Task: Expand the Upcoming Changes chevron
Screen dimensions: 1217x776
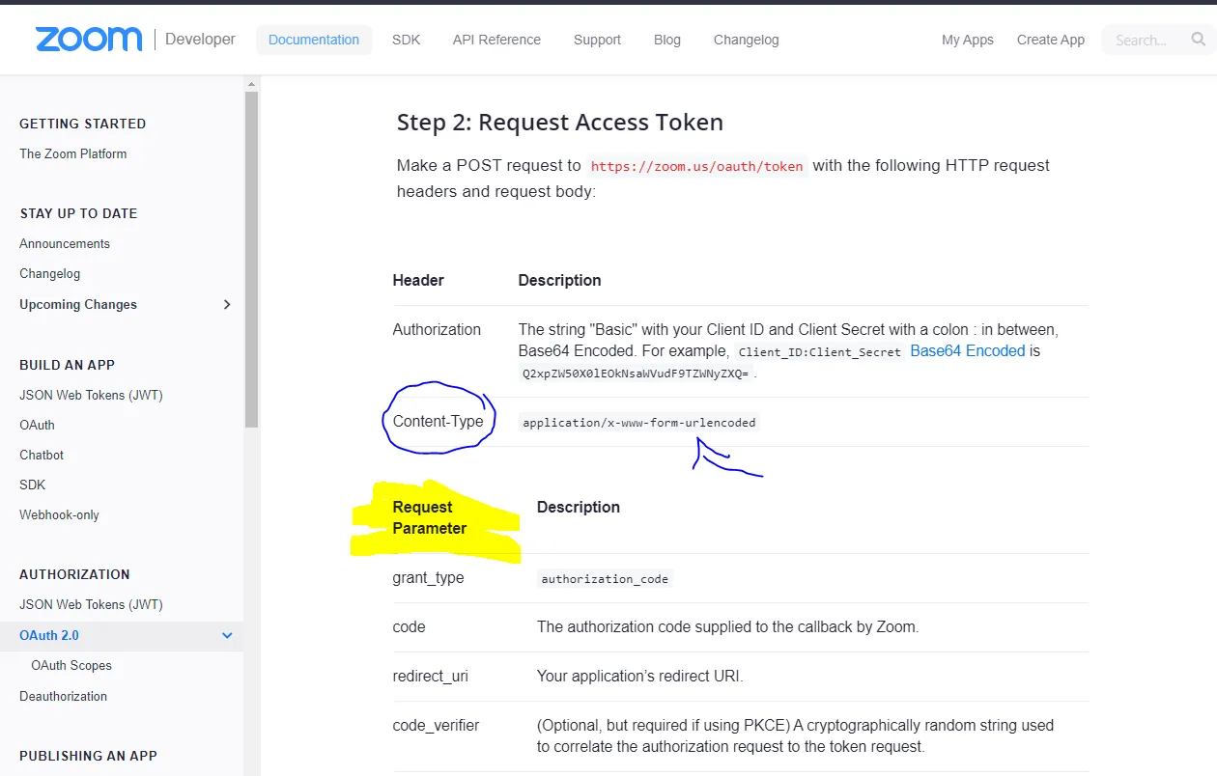Action: pos(227,304)
